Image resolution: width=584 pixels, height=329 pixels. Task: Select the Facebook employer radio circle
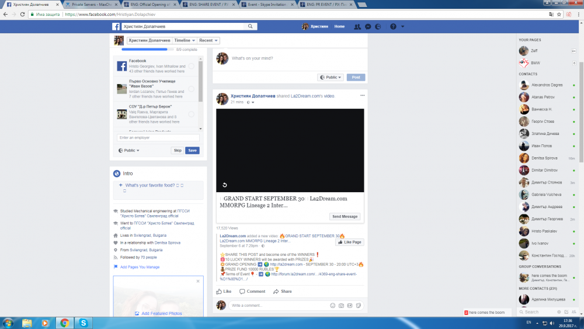191,66
